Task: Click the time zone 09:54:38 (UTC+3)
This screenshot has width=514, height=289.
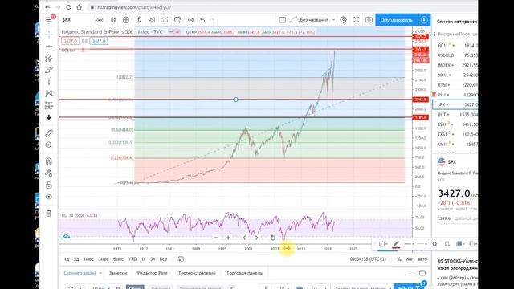Action: tap(368, 259)
